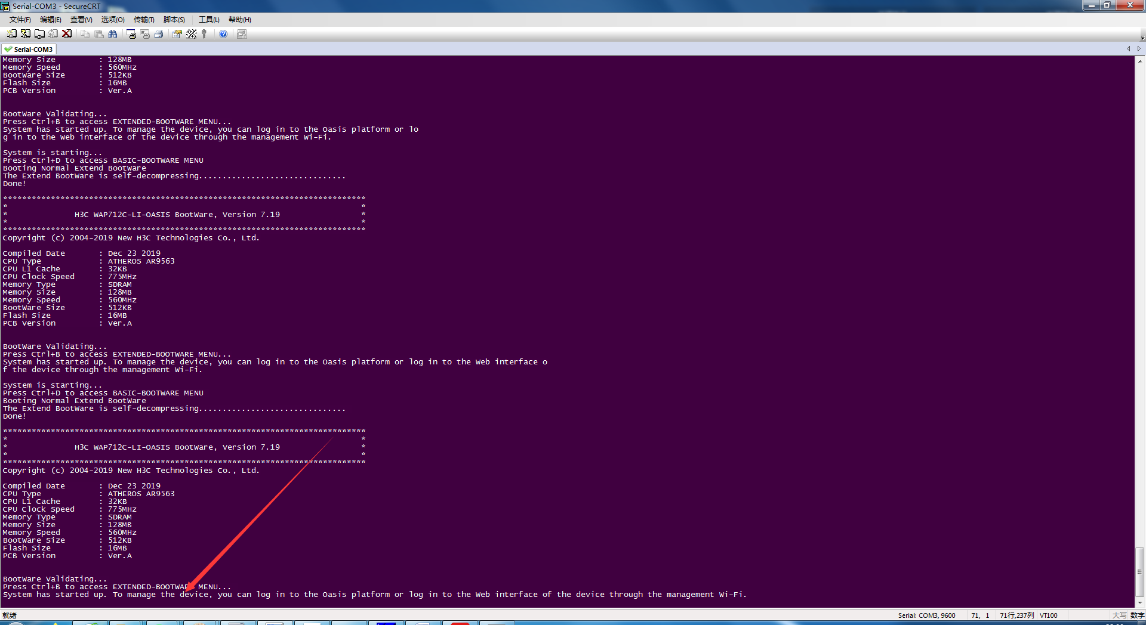This screenshot has height=625, width=1146.
Task: Open the 文件(F) menu
Action: [20, 20]
